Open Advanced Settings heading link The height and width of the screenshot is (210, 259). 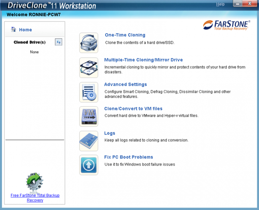point(125,85)
